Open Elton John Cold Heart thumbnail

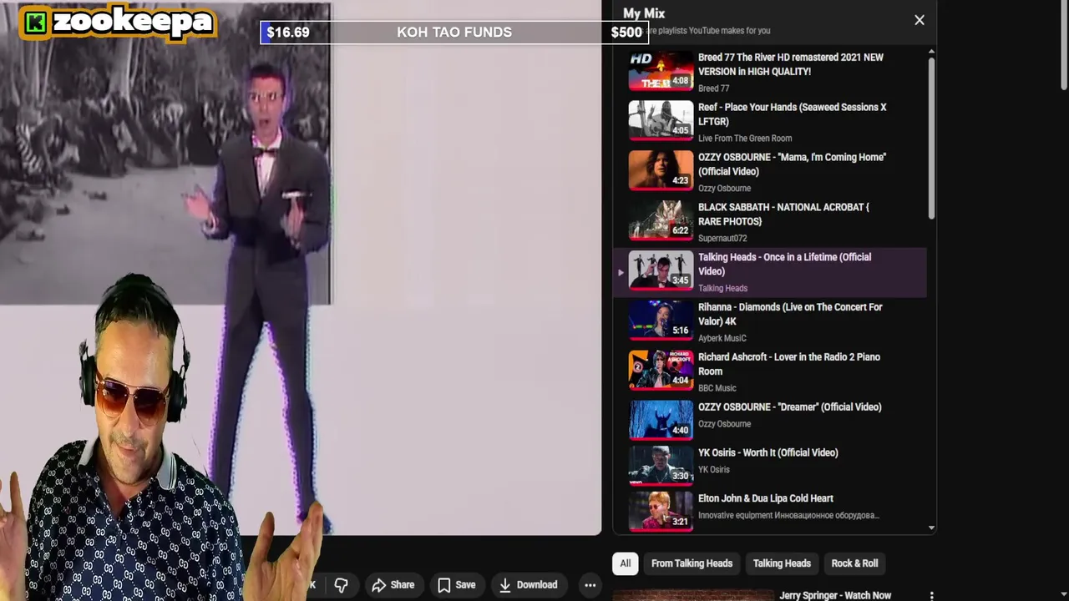(661, 511)
